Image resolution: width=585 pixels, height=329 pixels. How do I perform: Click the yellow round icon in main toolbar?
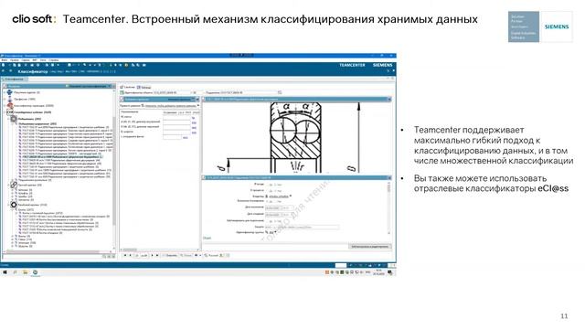[x=126, y=65]
